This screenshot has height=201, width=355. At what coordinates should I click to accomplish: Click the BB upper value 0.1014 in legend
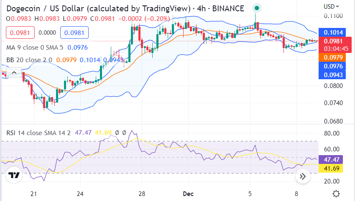89,60
